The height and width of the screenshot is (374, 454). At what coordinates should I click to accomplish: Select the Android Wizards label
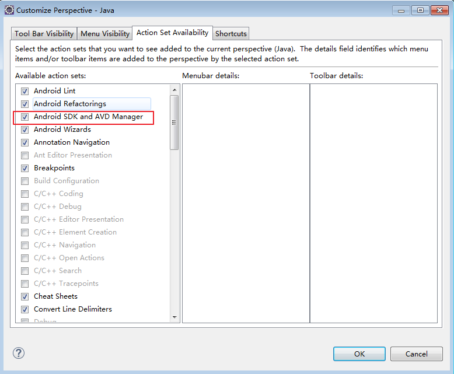[62, 130]
